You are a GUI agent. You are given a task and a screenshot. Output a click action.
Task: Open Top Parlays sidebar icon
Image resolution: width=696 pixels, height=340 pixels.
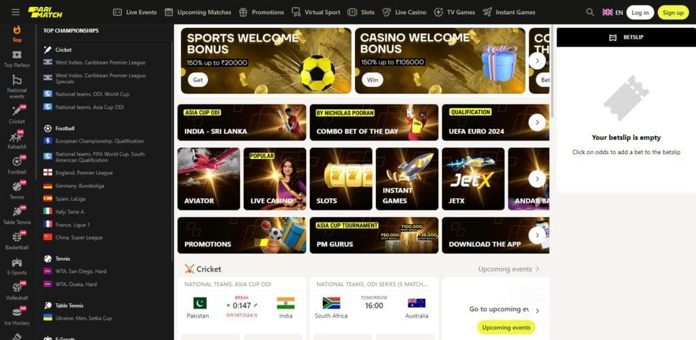(17, 55)
